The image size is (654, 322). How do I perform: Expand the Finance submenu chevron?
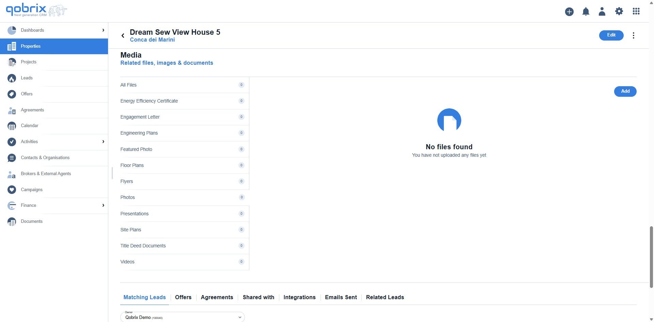click(103, 205)
